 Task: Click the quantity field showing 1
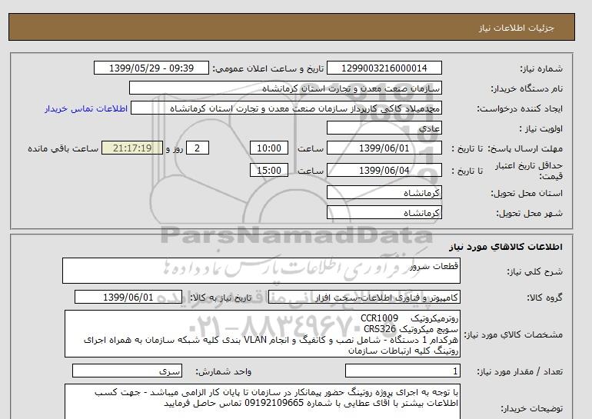403,371
